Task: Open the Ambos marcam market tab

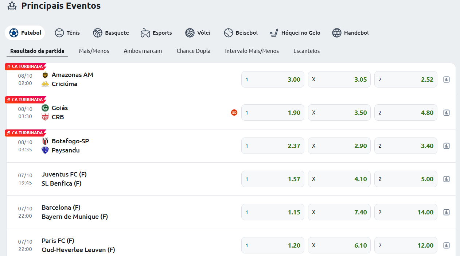Action: [x=143, y=51]
